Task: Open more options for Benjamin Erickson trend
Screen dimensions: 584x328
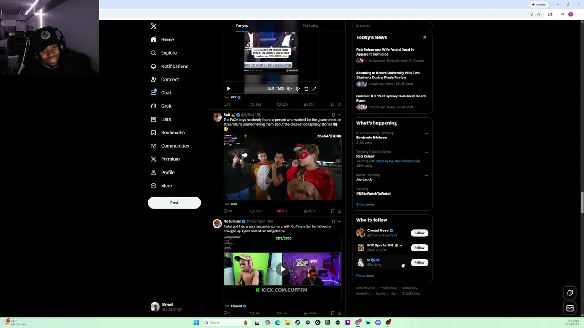Action: (x=426, y=133)
